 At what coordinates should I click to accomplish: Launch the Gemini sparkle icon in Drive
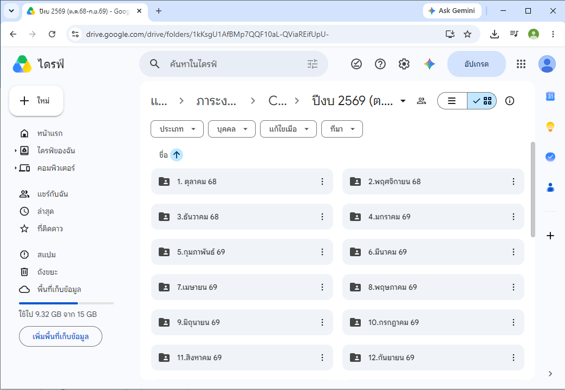coord(429,64)
